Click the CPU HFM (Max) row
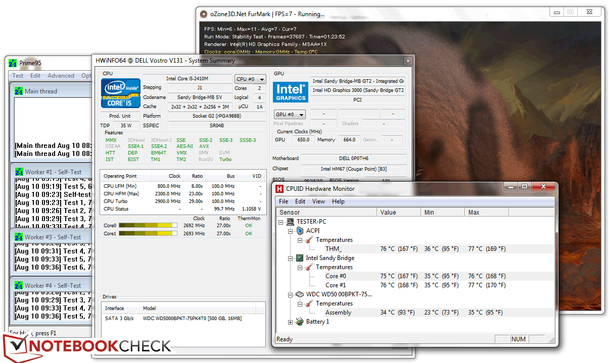This screenshot has width=610, height=363. point(182,193)
